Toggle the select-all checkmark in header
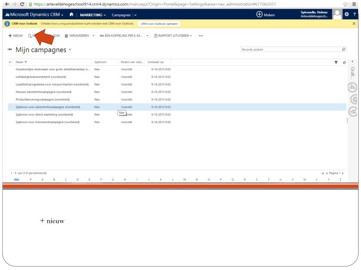 pyautogui.click(x=10, y=62)
